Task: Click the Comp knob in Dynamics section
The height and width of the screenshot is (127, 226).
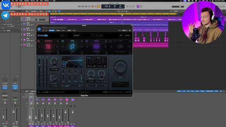Action: [x=54, y=61]
